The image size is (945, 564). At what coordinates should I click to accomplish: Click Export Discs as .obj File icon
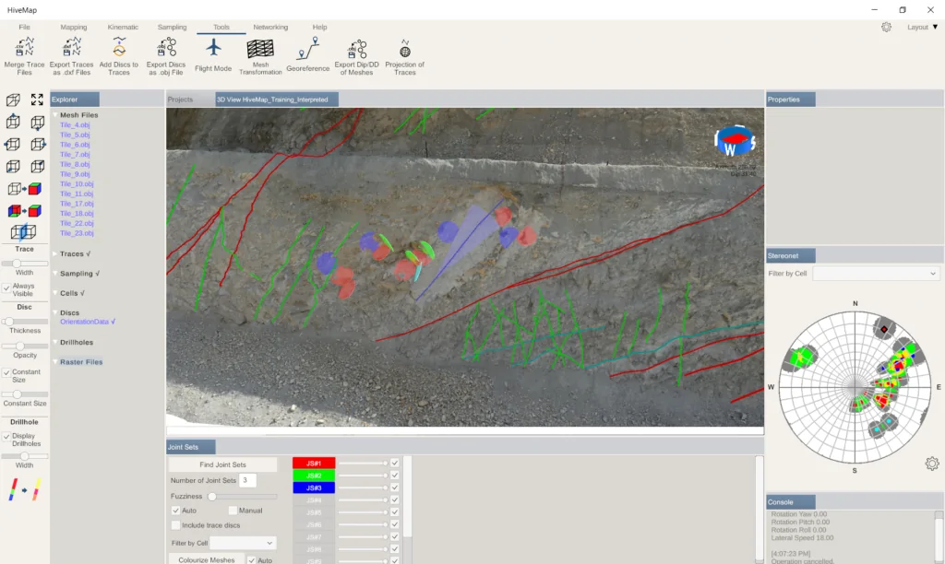(166, 48)
